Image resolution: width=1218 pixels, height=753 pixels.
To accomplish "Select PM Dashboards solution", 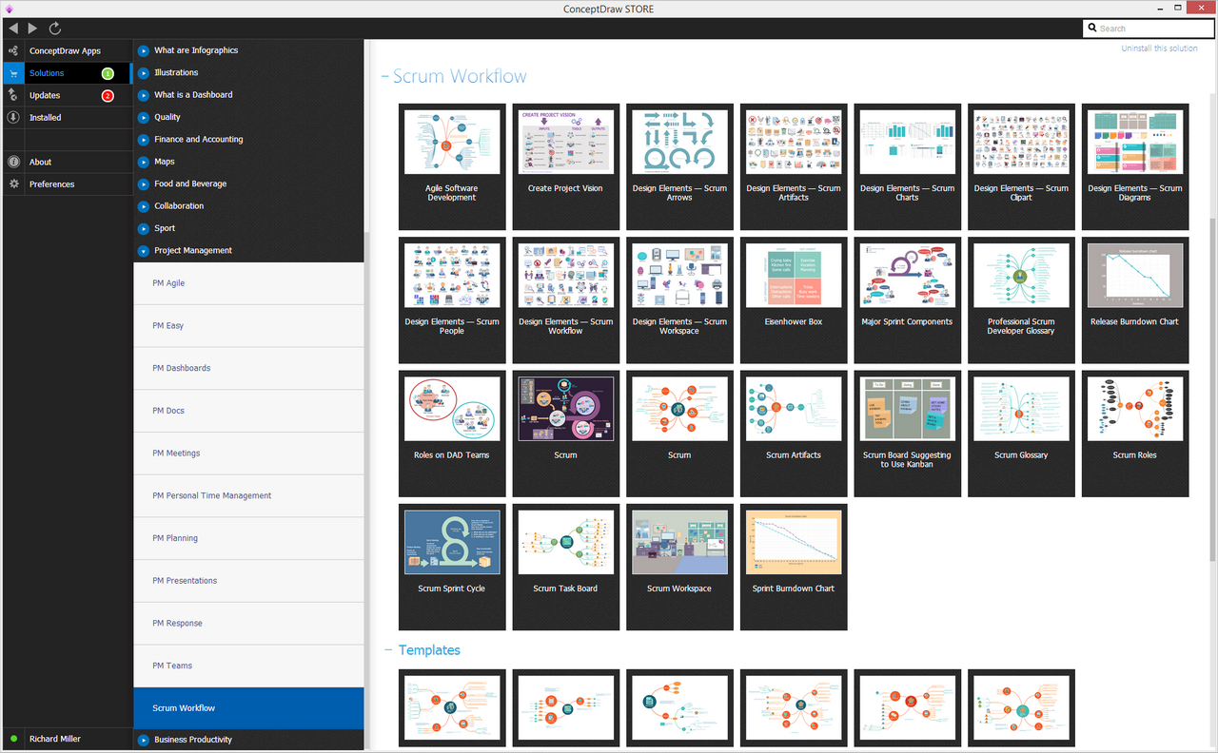I will 248,368.
